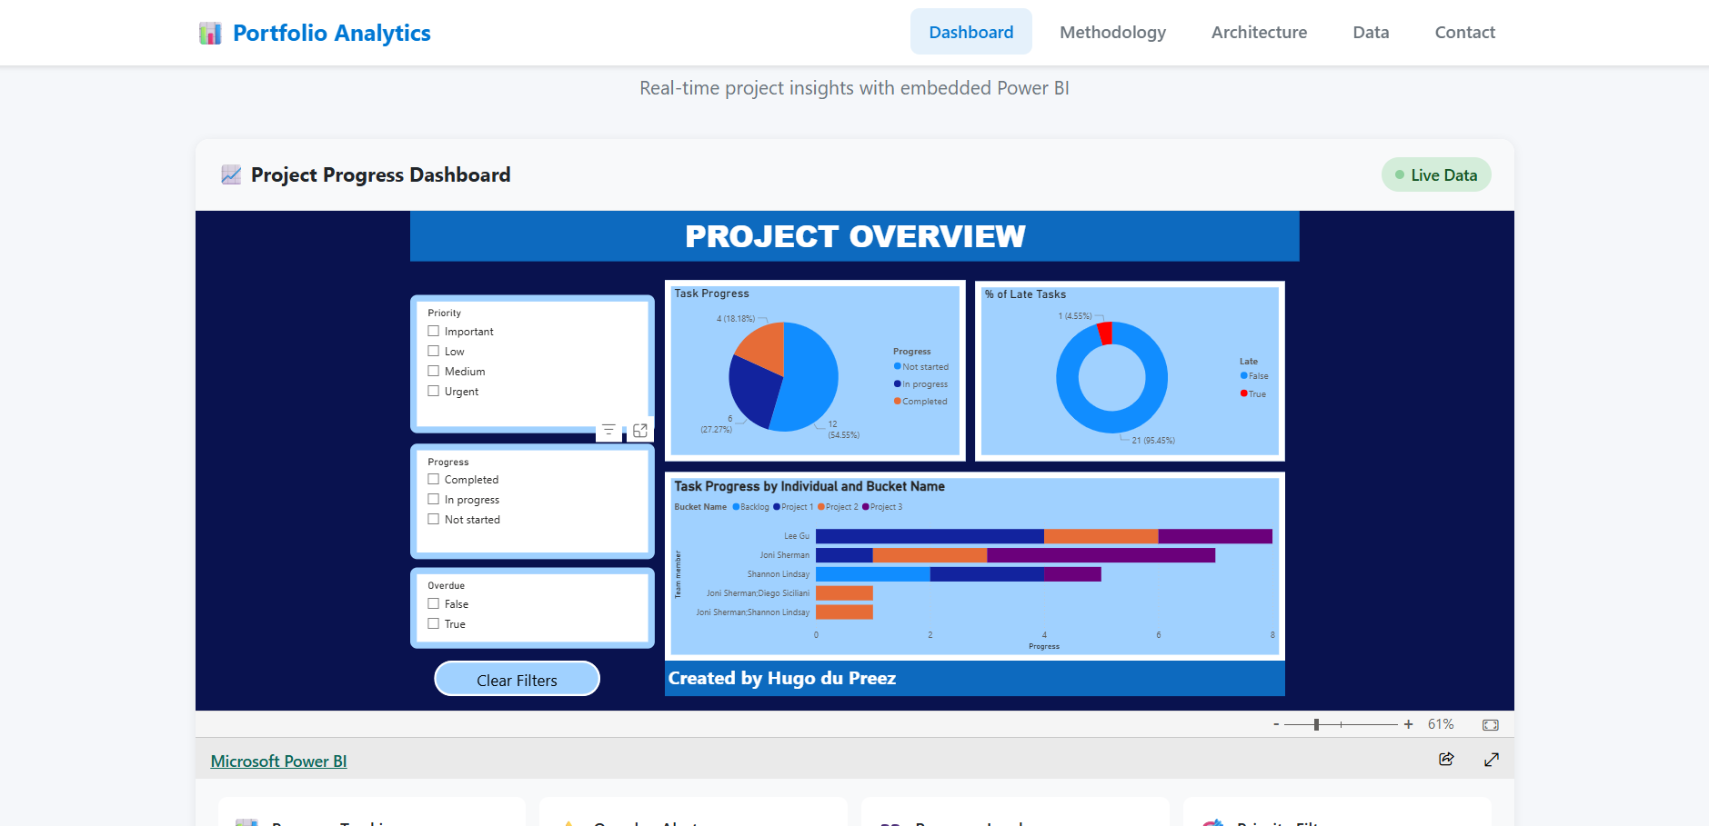Check the Urgent priority checkbox

pos(434,391)
